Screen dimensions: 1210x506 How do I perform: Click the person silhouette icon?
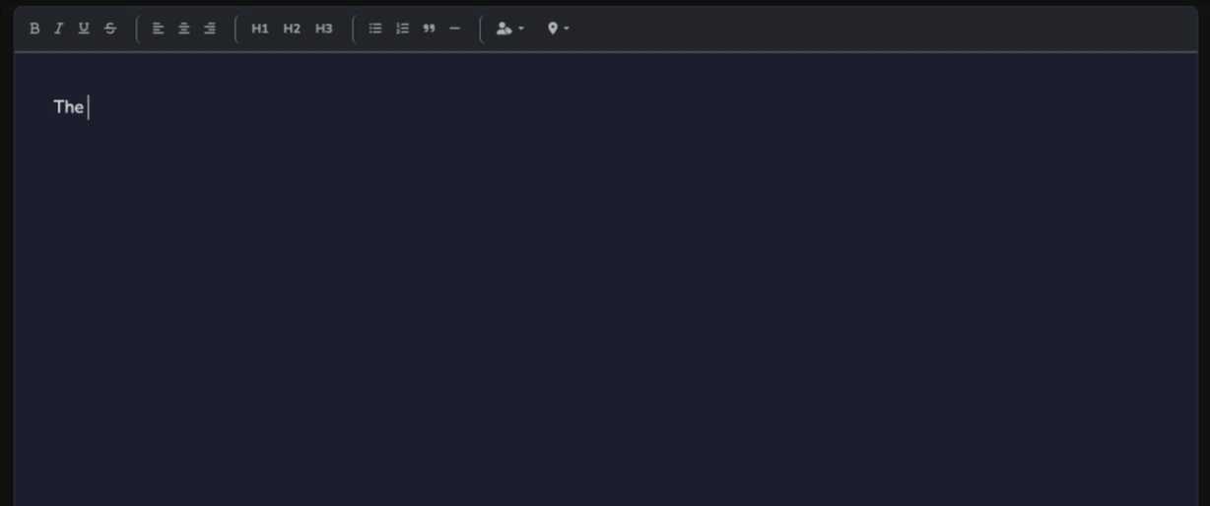coord(504,29)
